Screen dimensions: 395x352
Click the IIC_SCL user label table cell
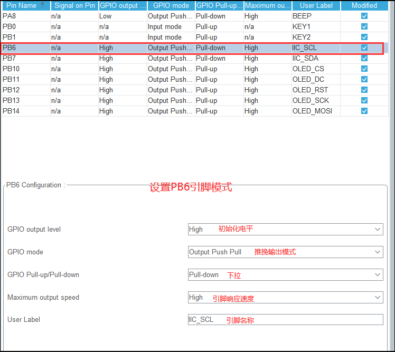pyautogui.click(x=316, y=48)
